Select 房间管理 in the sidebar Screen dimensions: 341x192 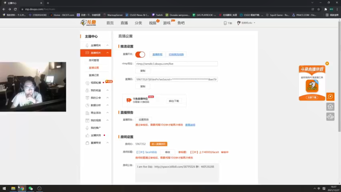click(94, 60)
